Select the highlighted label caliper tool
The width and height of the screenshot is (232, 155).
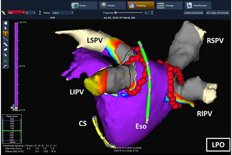[x=6, y=34]
